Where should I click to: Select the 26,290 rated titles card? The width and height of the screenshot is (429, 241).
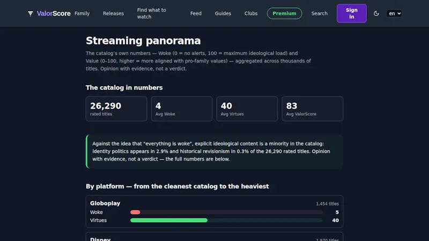click(x=116, y=109)
